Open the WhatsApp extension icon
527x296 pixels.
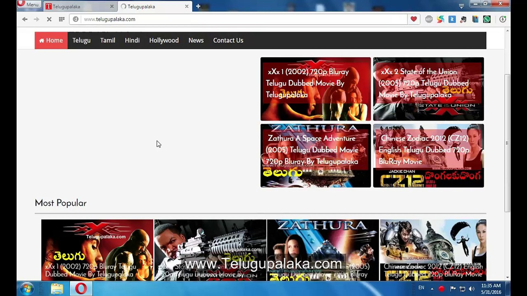pos(487,19)
